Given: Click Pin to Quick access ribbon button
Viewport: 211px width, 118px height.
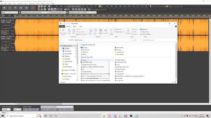Looking at the screenshot, I should pyautogui.click(x=63, y=32).
